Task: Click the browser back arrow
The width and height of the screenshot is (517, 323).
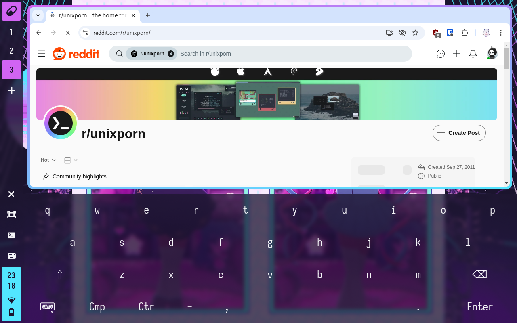Action: (x=39, y=33)
